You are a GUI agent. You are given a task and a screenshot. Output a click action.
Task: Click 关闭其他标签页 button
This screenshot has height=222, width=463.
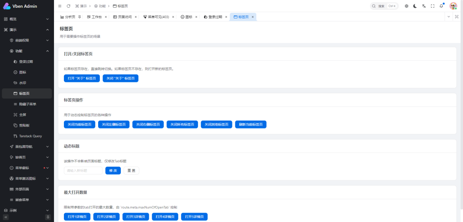click(x=216, y=125)
